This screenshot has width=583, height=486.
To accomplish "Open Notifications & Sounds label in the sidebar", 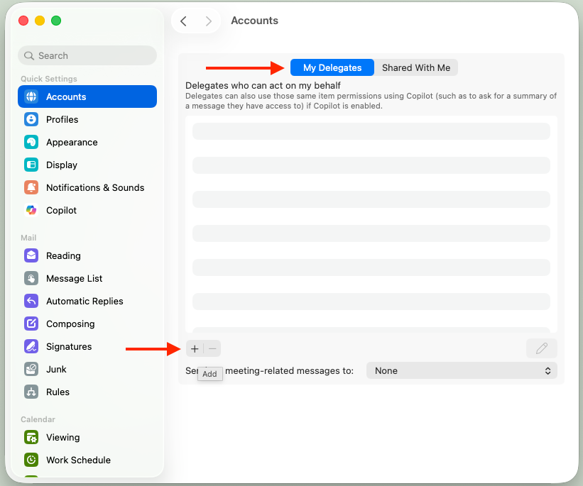I will click(95, 187).
